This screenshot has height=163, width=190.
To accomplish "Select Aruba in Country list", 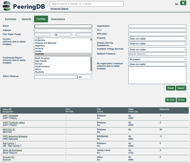I will tap(38, 51).
